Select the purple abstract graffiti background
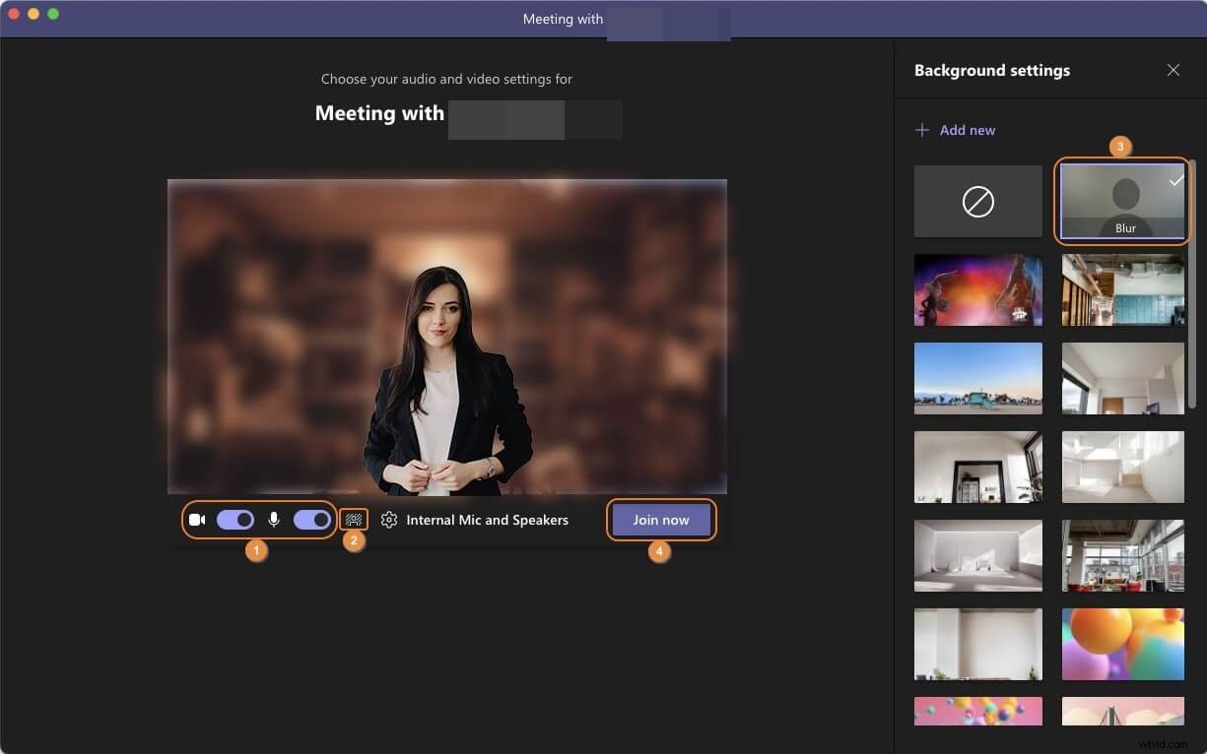Viewport: 1207px width, 754px height. [977, 289]
